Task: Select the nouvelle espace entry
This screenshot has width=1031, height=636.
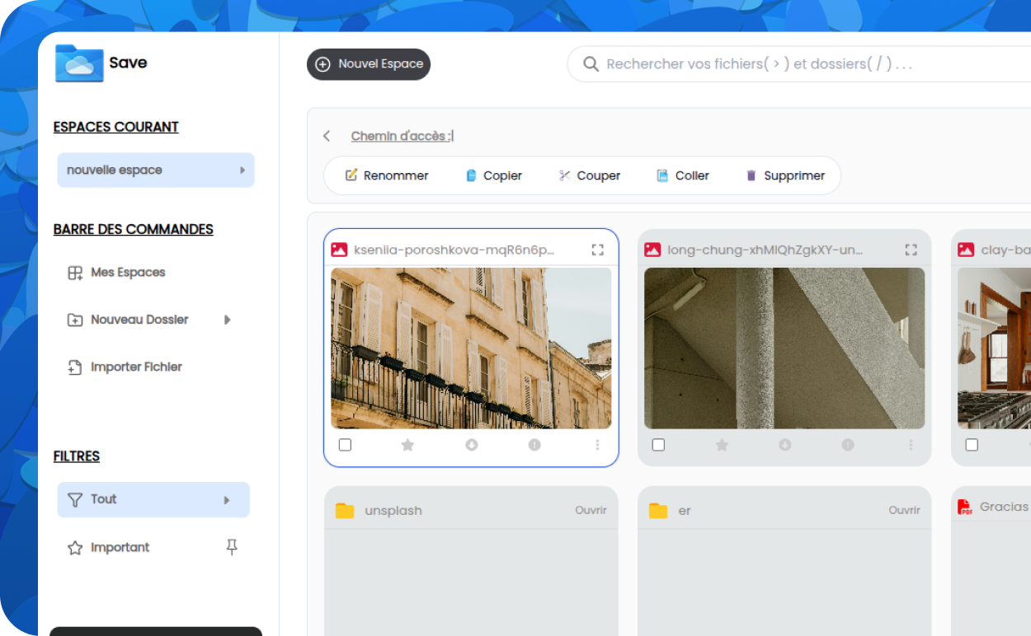Action: [x=156, y=170]
